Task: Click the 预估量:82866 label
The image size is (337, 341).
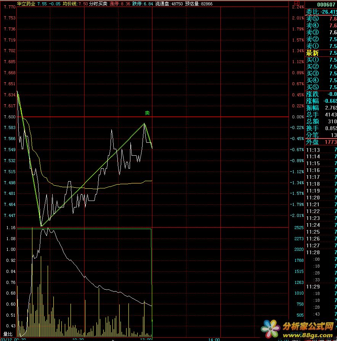Action: tap(199, 4)
